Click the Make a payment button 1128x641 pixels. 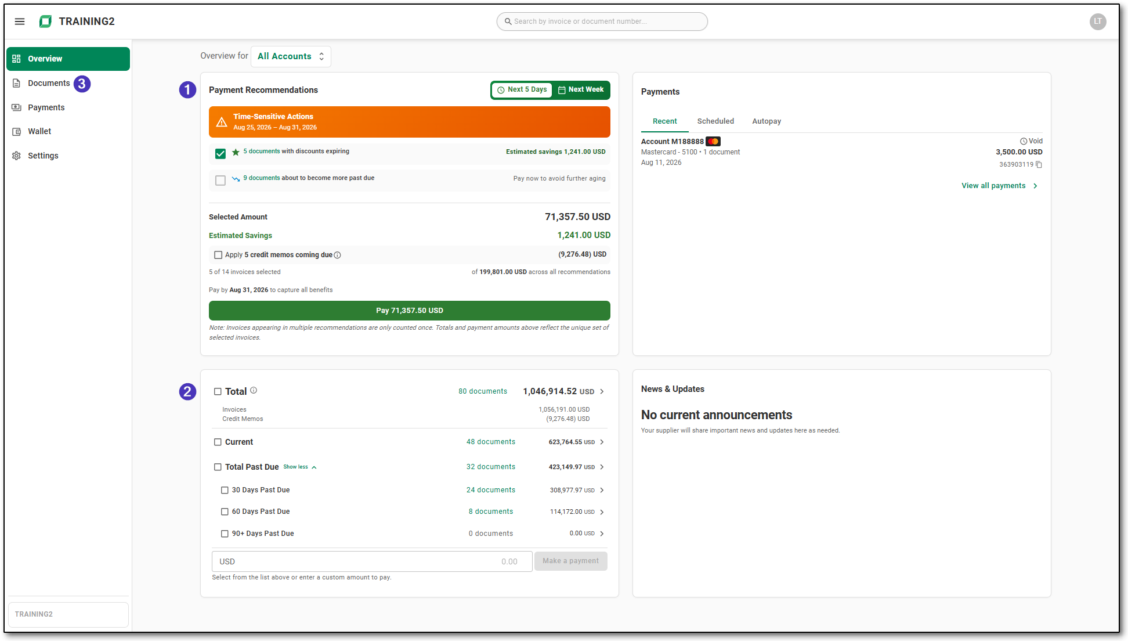click(570, 561)
